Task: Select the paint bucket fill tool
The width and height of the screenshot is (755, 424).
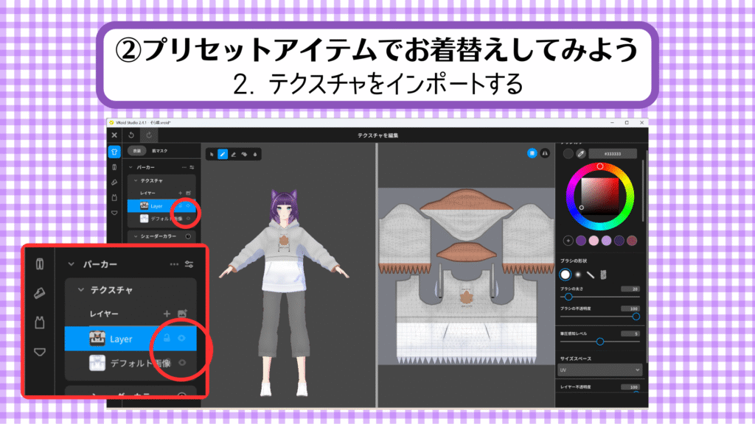Action: tap(244, 155)
